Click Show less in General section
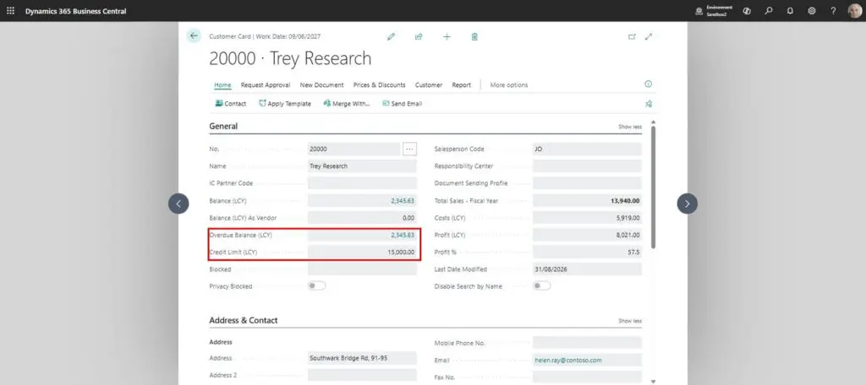Viewport: 866px width, 385px height. click(629, 127)
